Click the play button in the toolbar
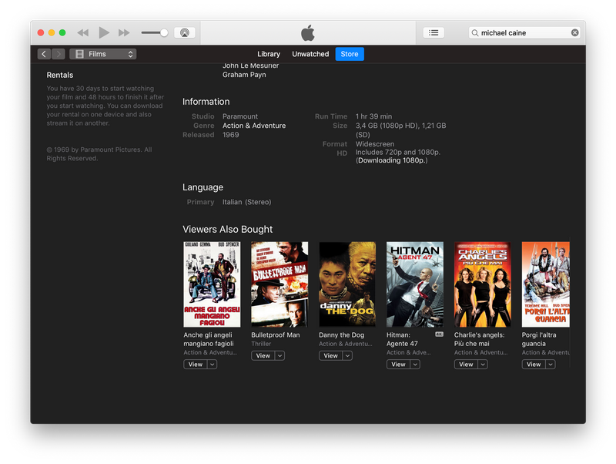Screen dimensions: 616x464 104,33
